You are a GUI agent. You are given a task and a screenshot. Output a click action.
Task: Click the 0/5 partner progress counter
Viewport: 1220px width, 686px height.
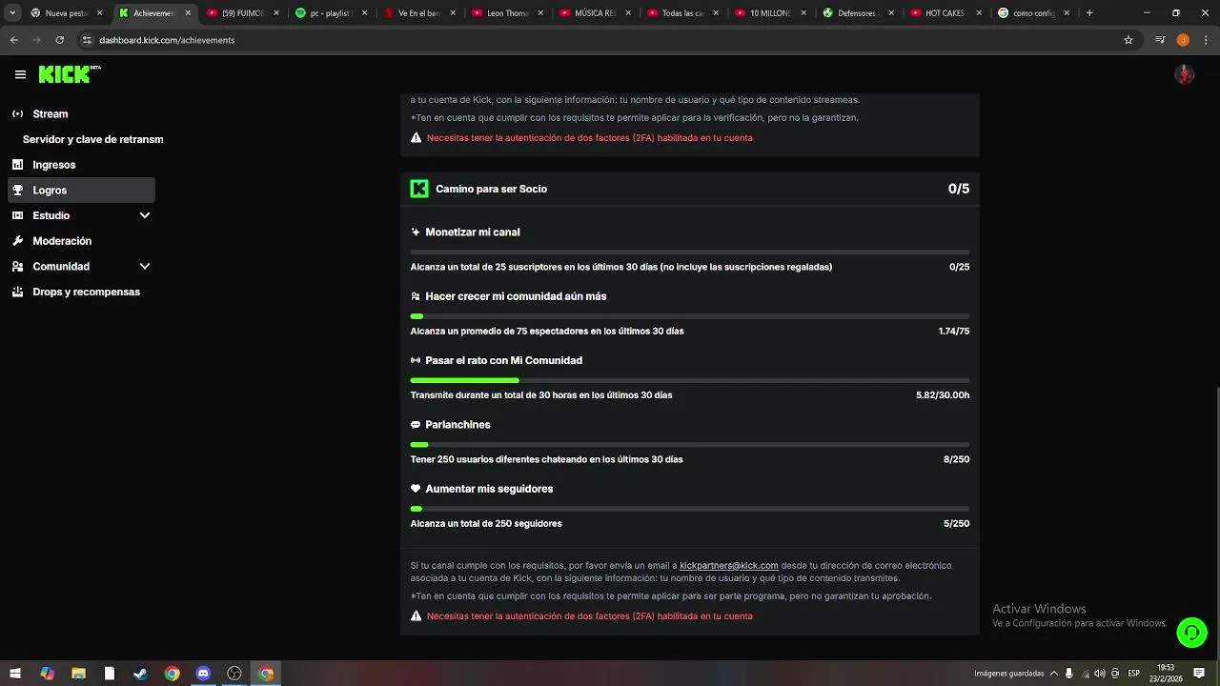[959, 189]
